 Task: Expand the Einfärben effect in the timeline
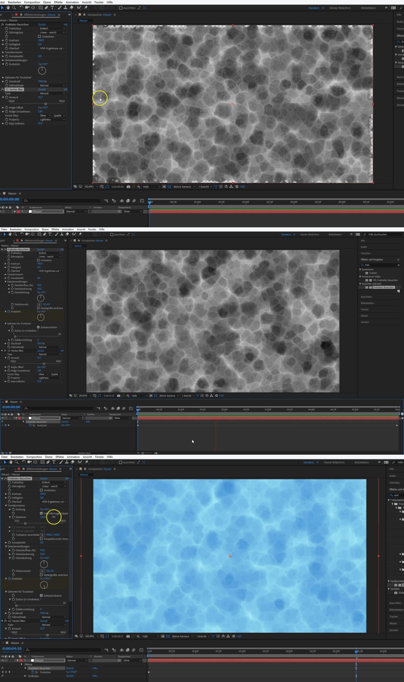pos(26,676)
